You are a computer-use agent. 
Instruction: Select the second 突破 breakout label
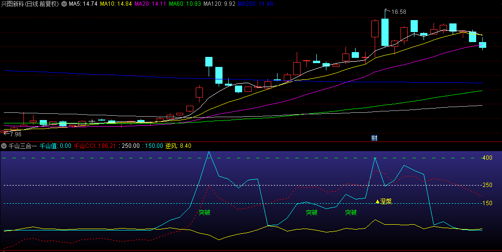312,212
